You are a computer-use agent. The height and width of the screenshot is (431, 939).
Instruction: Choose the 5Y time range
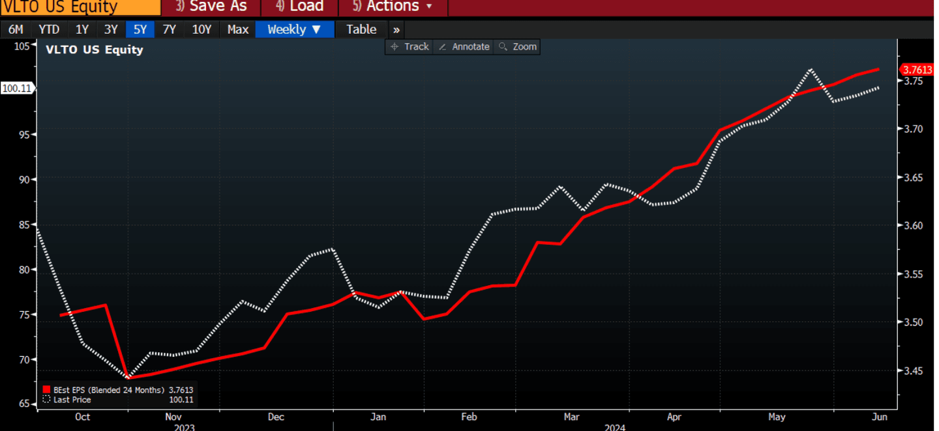[x=140, y=29]
